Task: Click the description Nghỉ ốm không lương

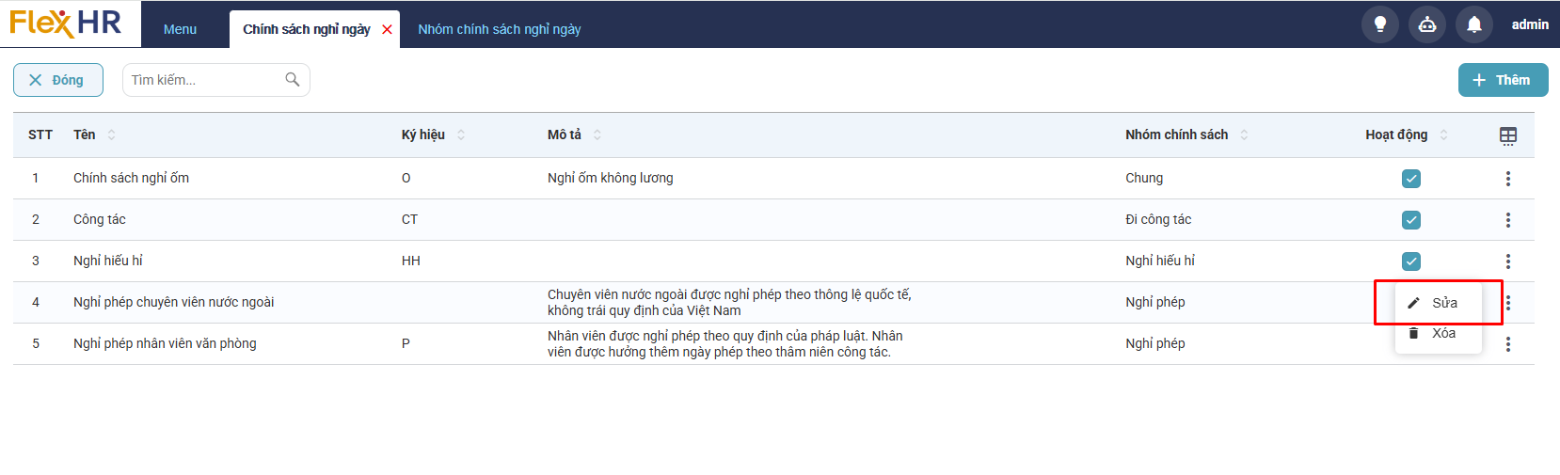Action: 611,178
